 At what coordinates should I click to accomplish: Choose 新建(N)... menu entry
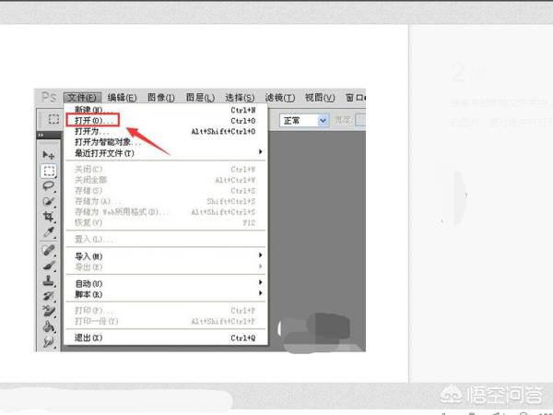coord(94,110)
